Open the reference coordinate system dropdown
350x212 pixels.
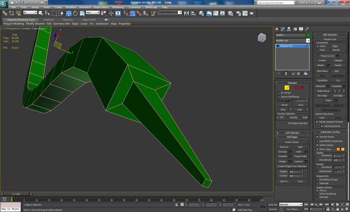pyautogui.click(x=93, y=13)
